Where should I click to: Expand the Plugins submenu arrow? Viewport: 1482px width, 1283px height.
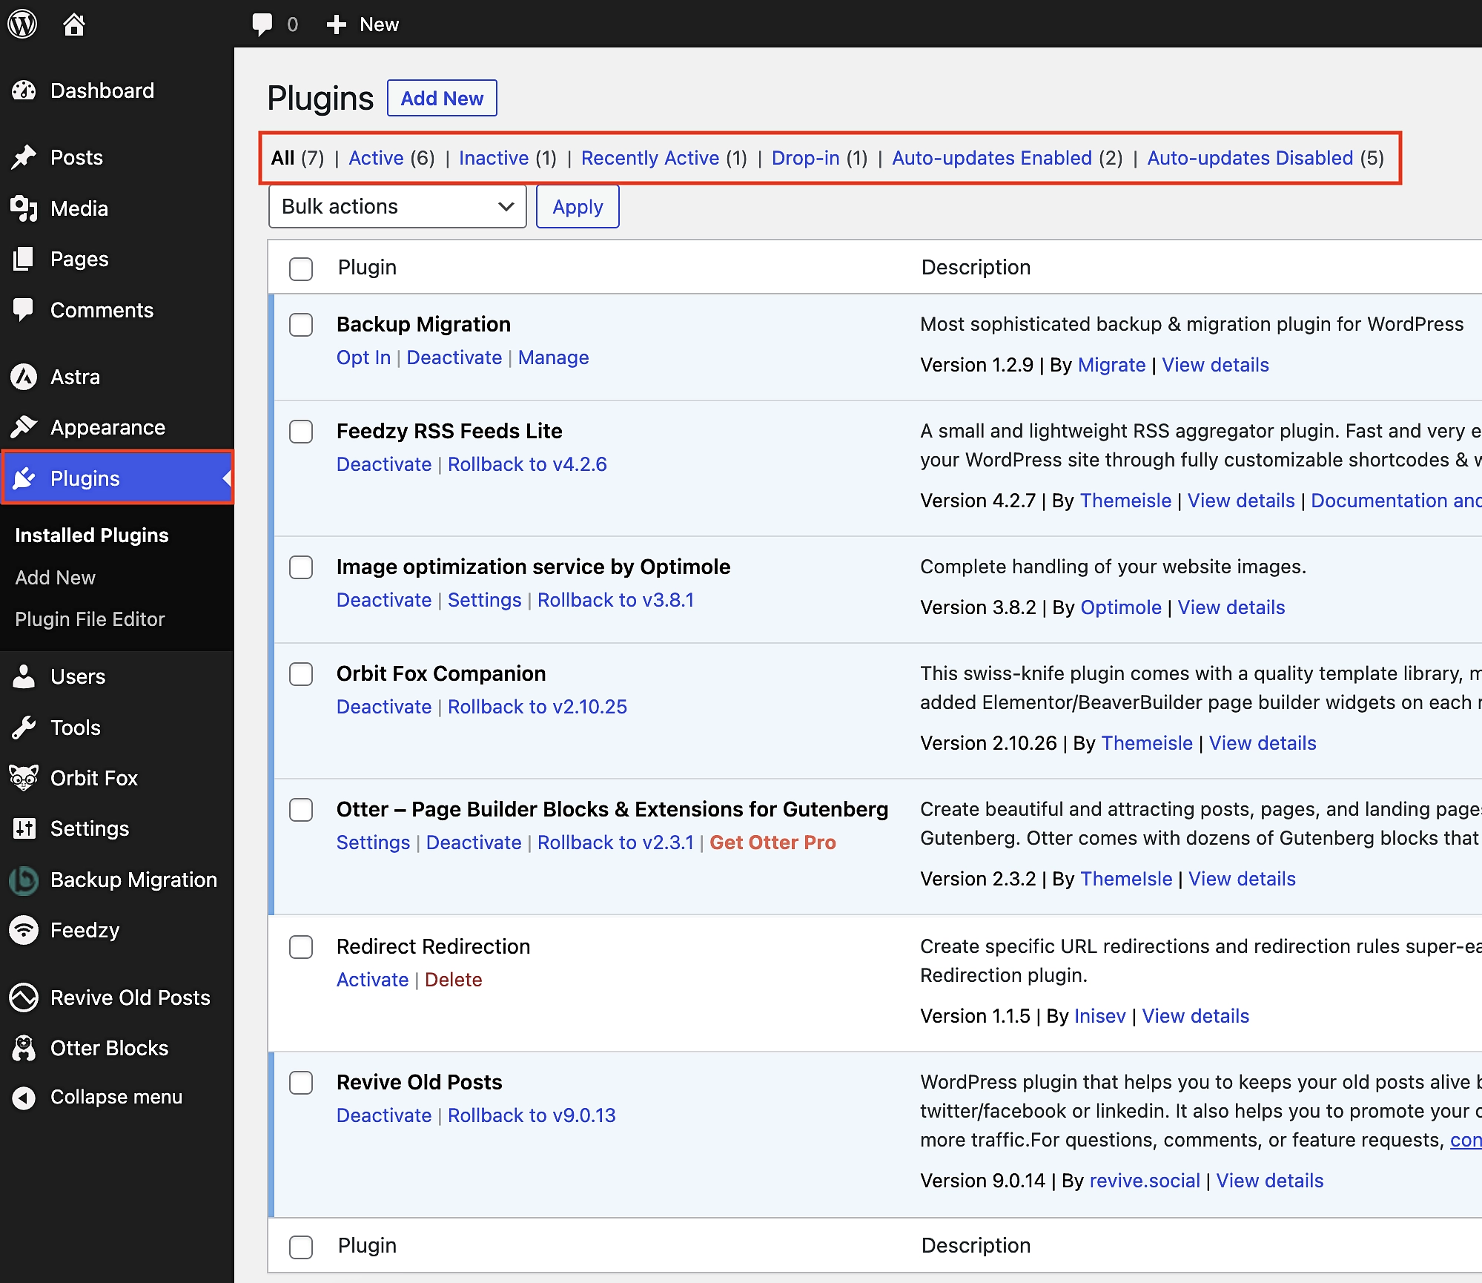pyautogui.click(x=227, y=478)
